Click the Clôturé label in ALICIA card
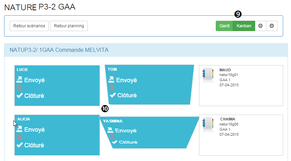This screenshot has height=161, width=291. click(x=34, y=145)
